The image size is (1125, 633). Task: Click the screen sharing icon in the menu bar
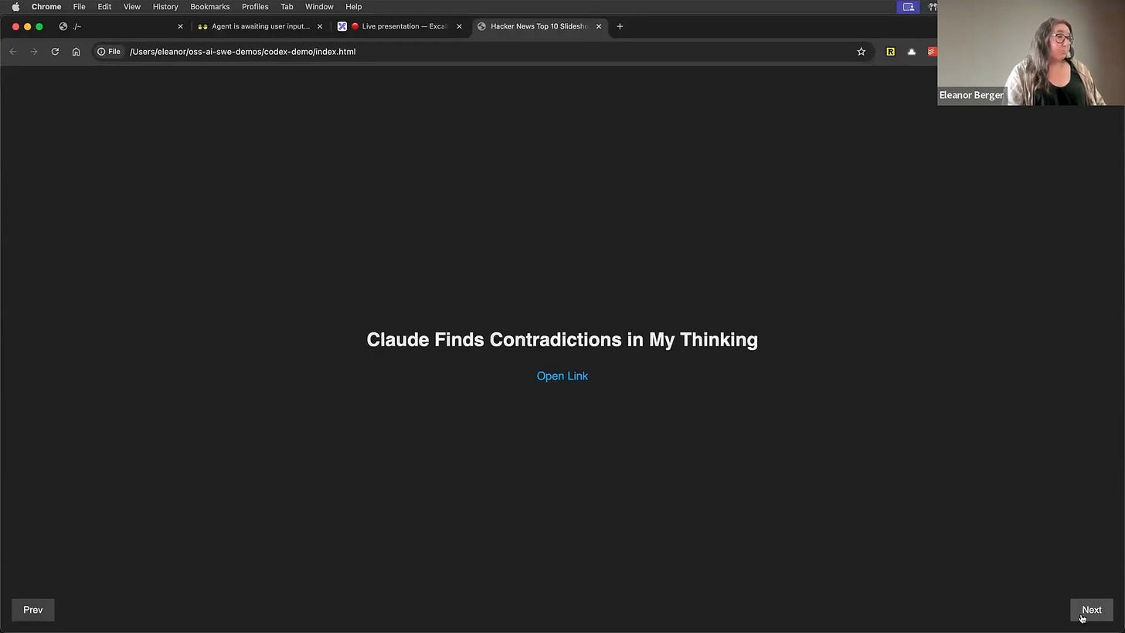[x=908, y=6]
